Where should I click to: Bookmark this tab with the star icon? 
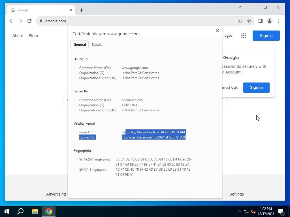(x=249, y=21)
